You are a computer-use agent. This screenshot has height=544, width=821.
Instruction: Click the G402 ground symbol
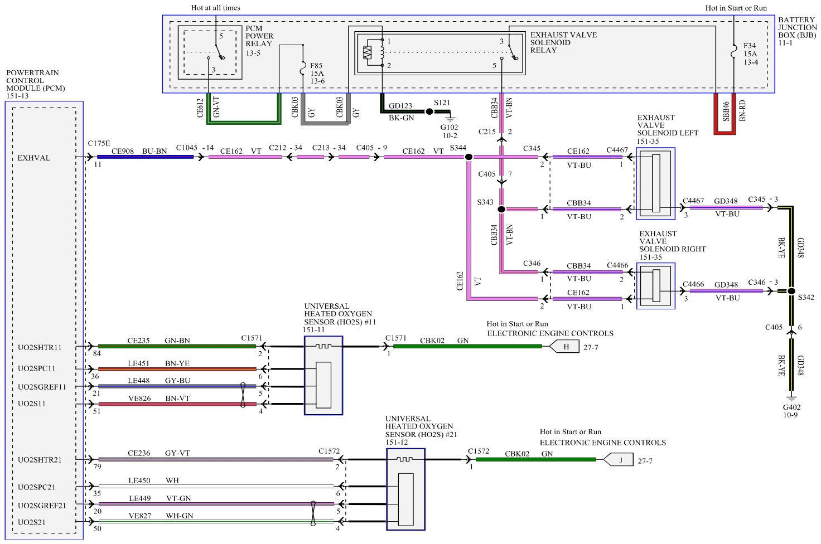pos(791,399)
